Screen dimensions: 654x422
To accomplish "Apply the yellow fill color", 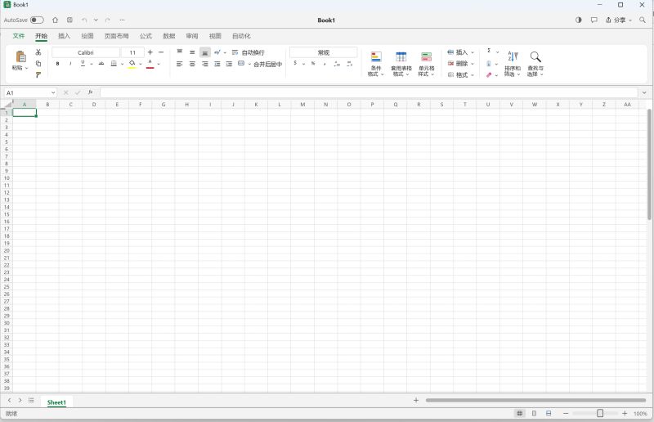I will tap(132, 64).
